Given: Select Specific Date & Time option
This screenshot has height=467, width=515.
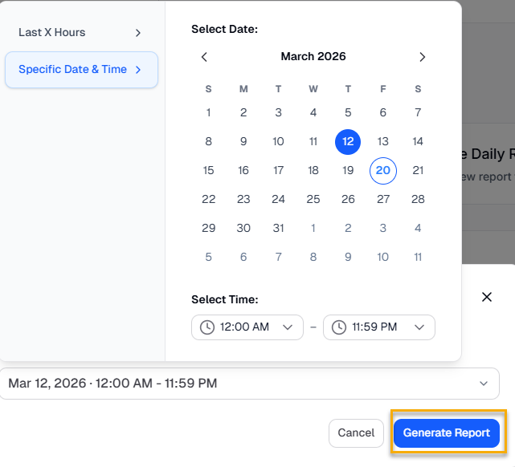Looking at the screenshot, I should pos(80,70).
